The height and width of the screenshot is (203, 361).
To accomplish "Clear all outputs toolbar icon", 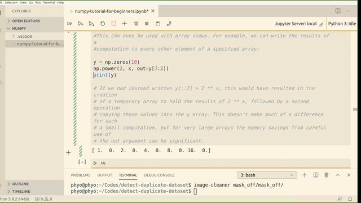I will (x=136, y=24).
